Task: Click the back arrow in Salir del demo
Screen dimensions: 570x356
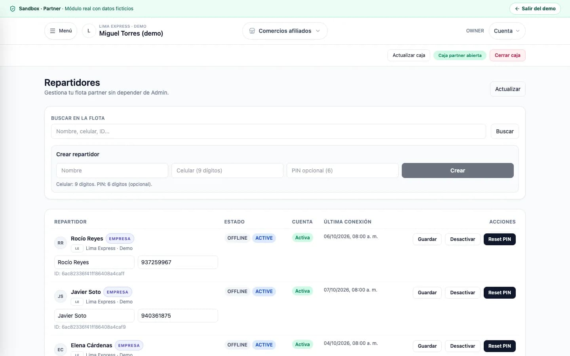Action: coord(517,9)
